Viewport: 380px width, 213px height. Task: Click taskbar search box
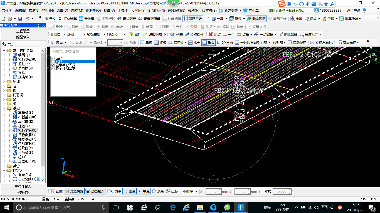(61, 207)
